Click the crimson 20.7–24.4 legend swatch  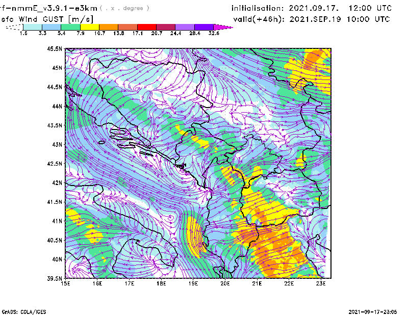(166, 27)
